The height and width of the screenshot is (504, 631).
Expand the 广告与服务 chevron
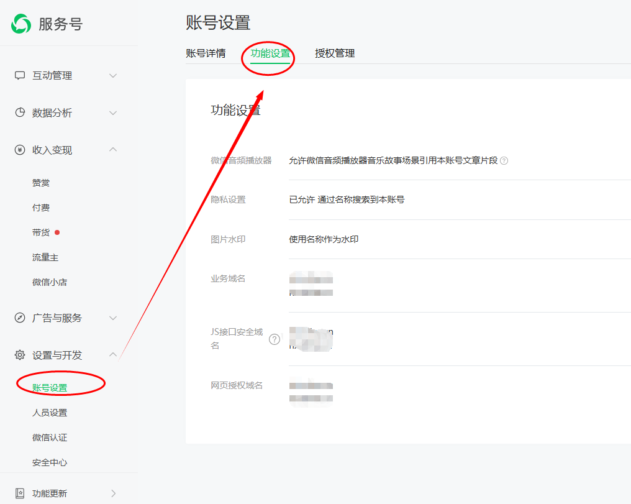[113, 318]
